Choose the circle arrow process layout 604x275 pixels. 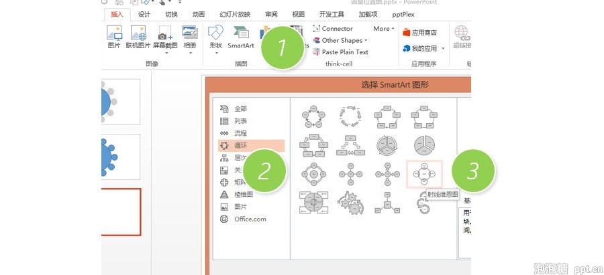click(x=423, y=204)
